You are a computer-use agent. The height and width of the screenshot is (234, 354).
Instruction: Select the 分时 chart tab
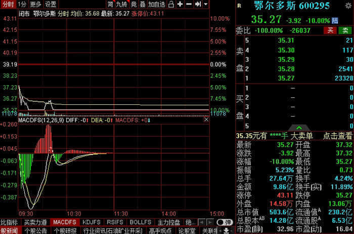click(8, 4)
